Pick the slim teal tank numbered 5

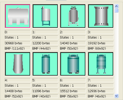click(x=45, y=64)
